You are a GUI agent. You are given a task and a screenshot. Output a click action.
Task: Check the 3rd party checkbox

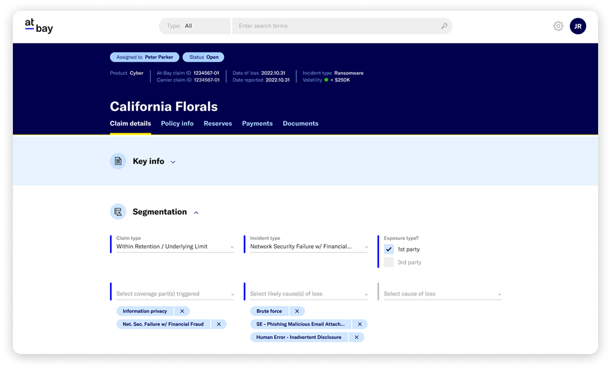389,262
